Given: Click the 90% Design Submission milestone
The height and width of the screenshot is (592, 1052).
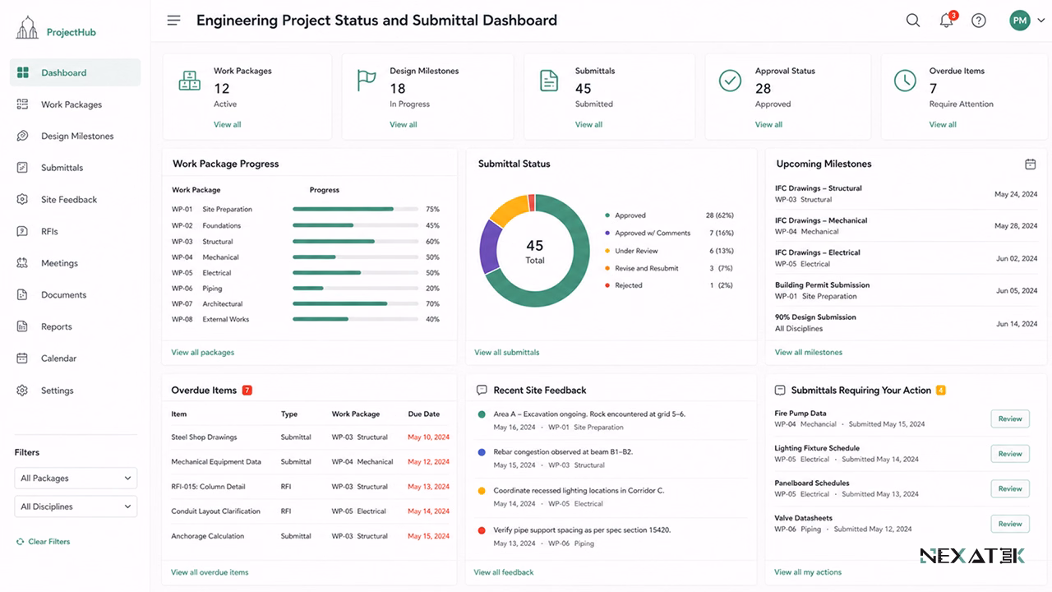Looking at the screenshot, I should click(906, 323).
